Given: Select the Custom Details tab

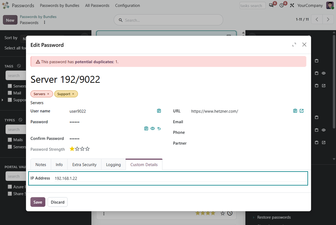Looking at the screenshot, I should (144, 164).
